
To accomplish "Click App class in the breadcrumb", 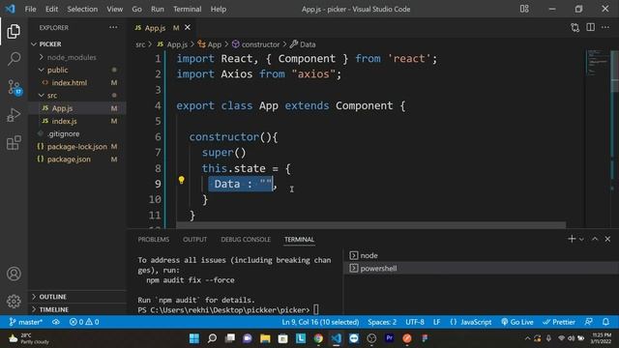I will (x=210, y=44).
